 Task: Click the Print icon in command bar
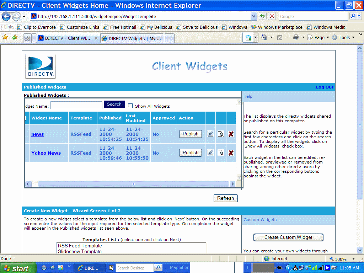(296, 37)
